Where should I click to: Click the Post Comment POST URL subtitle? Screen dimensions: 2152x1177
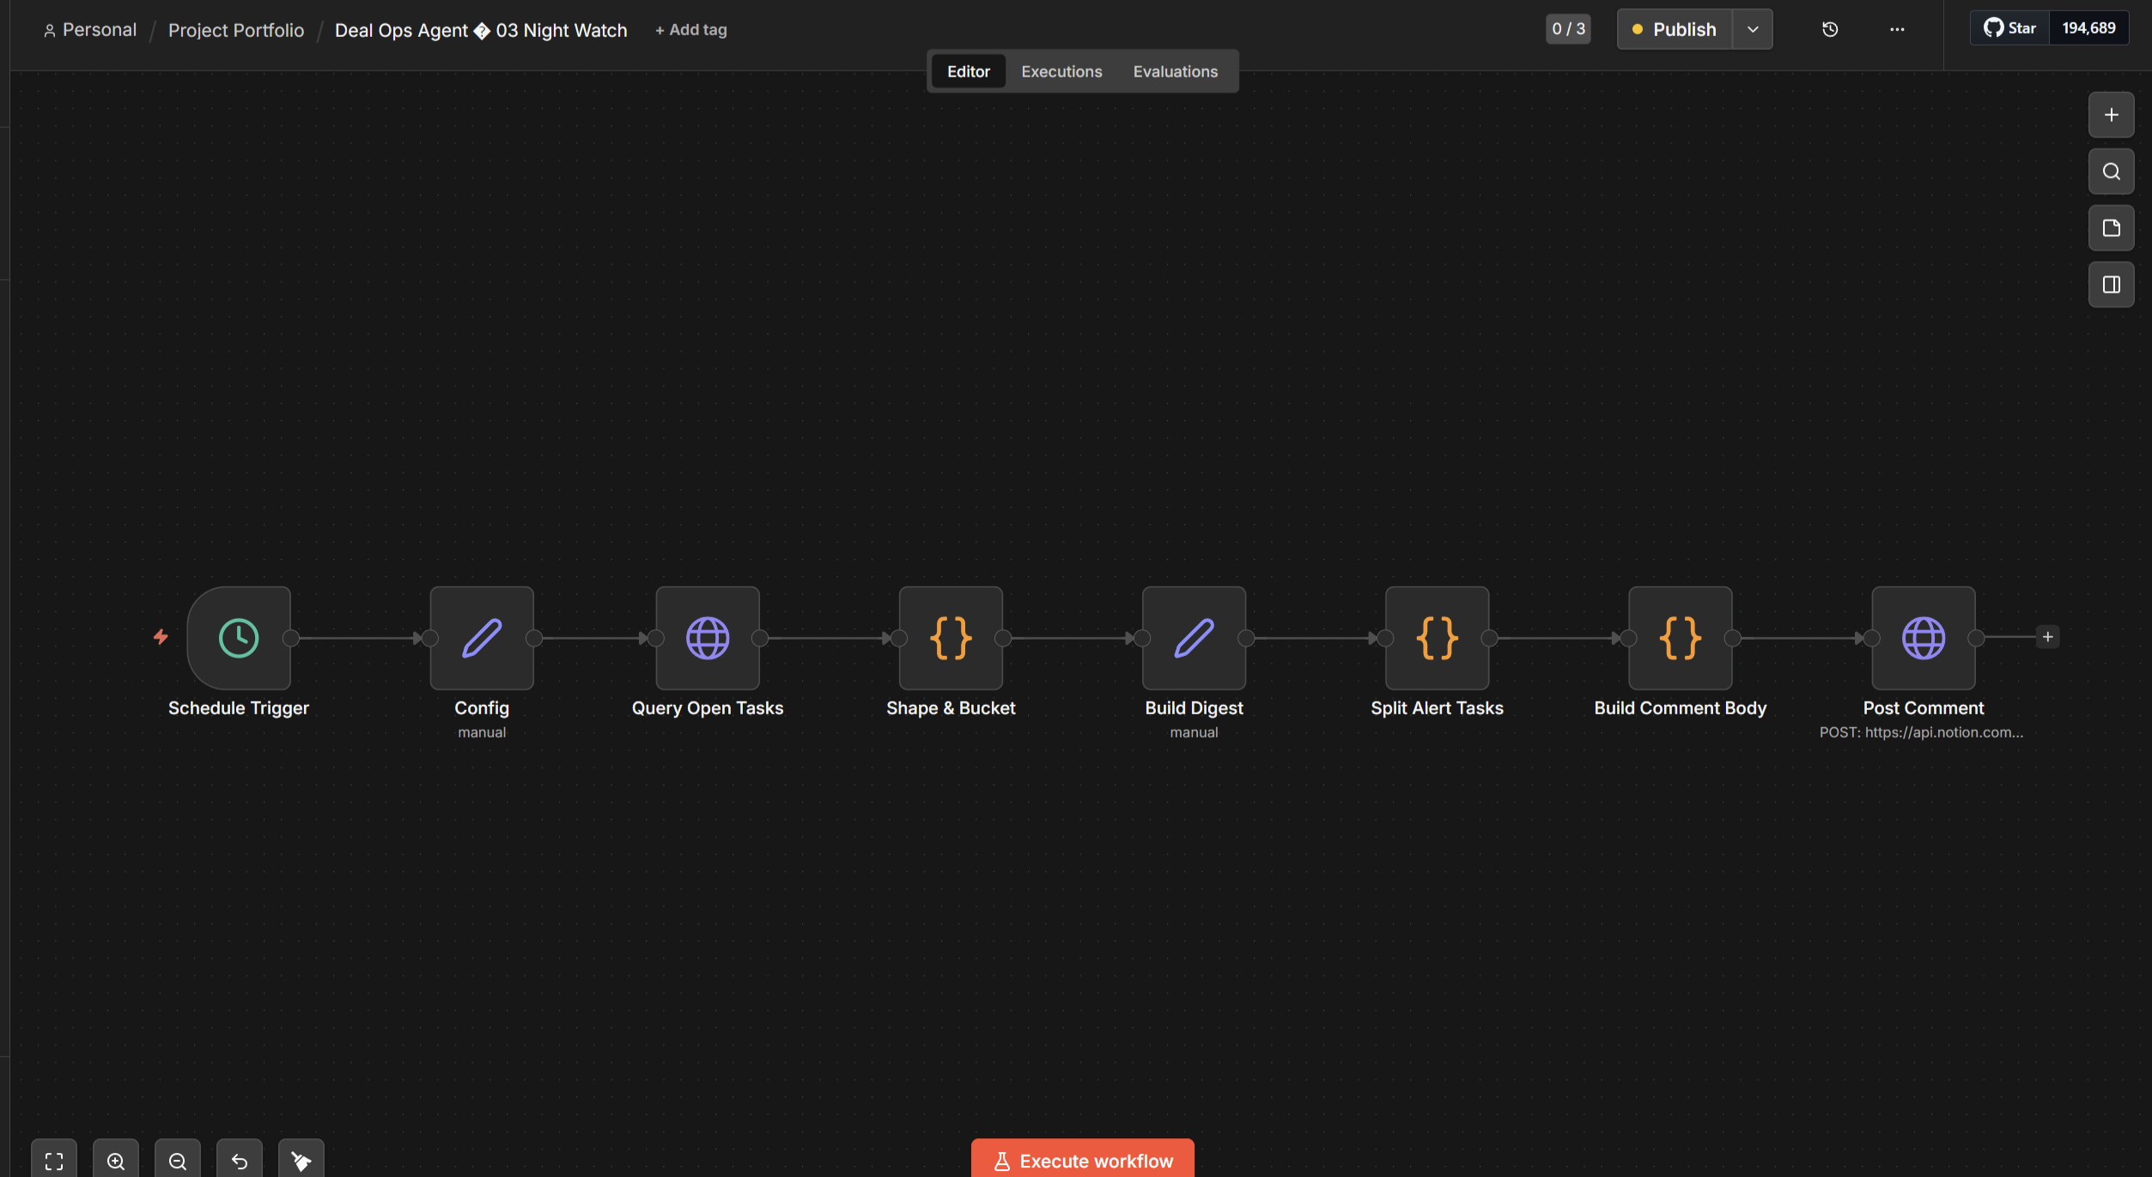coord(1921,732)
